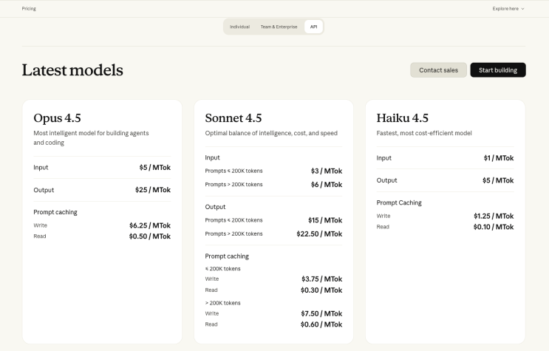Click Opus input price $5 / MTok
The height and width of the screenshot is (351, 549).
pos(154,168)
